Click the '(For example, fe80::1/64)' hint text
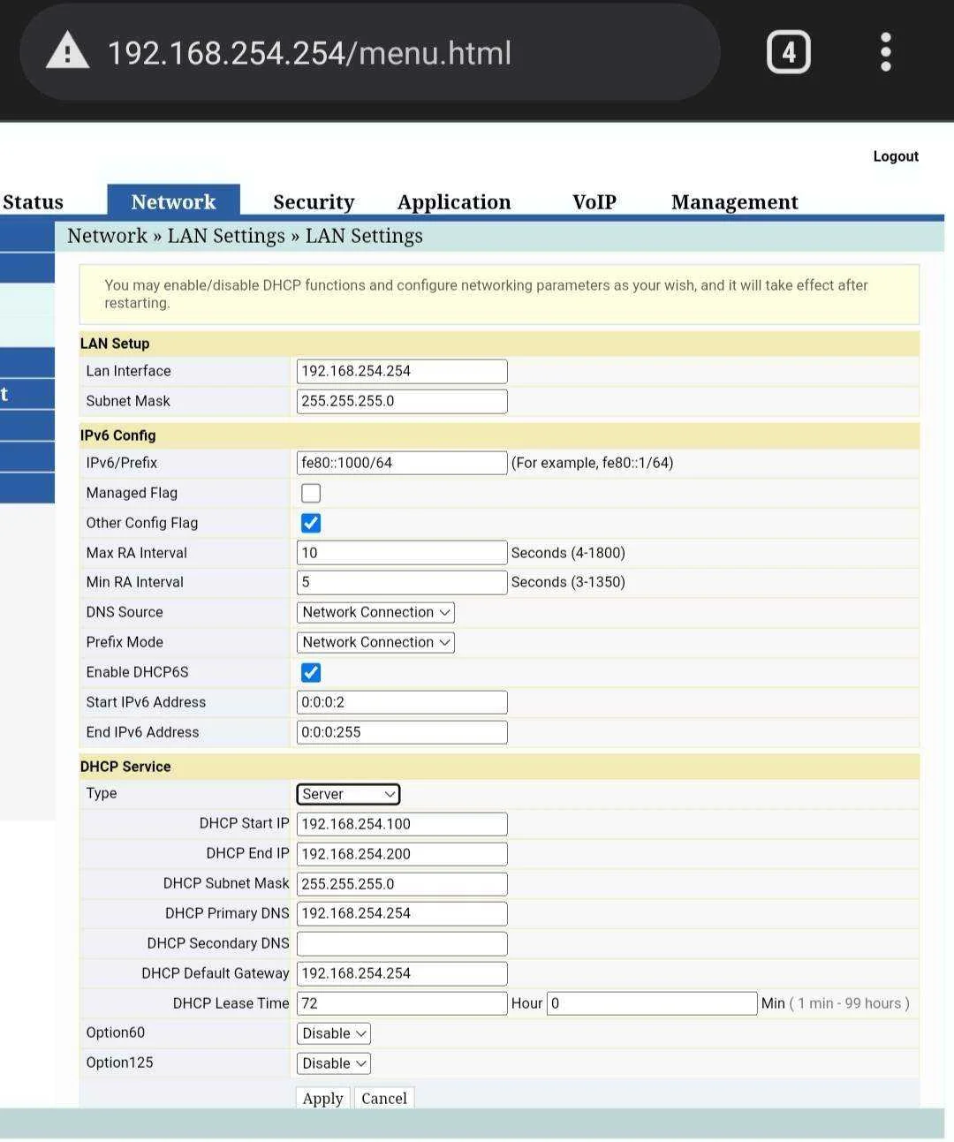The height and width of the screenshot is (1142, 954). 592,463
